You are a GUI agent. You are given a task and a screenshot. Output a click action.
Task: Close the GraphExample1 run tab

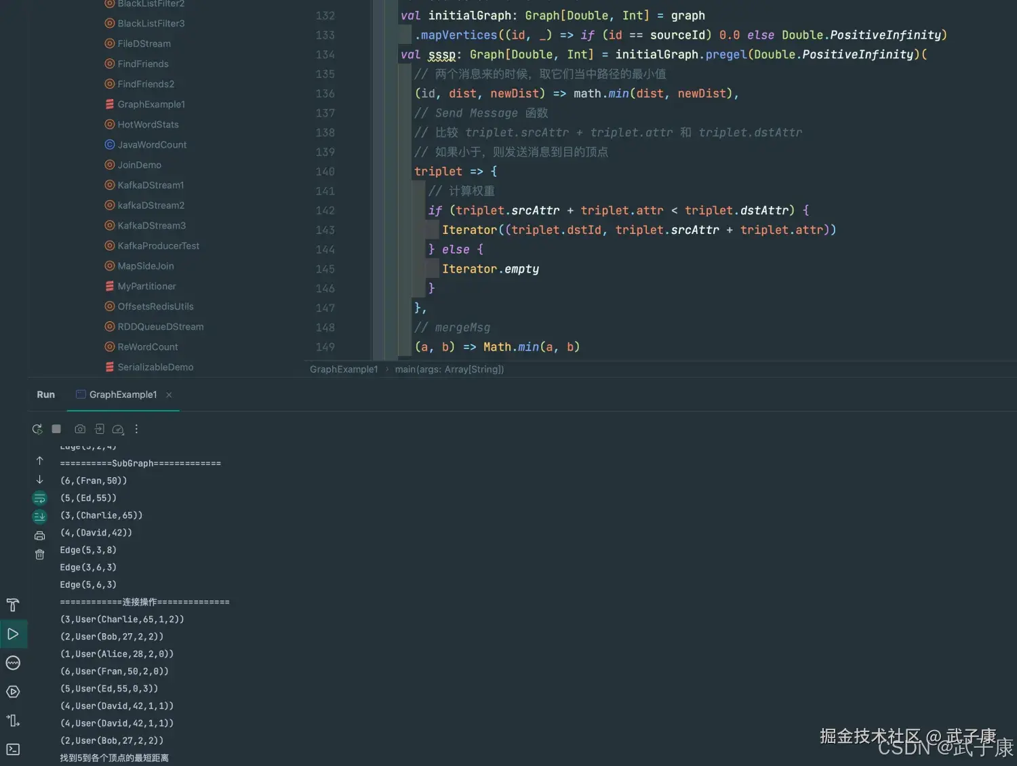pyautogui.click(x=169, y=395)
